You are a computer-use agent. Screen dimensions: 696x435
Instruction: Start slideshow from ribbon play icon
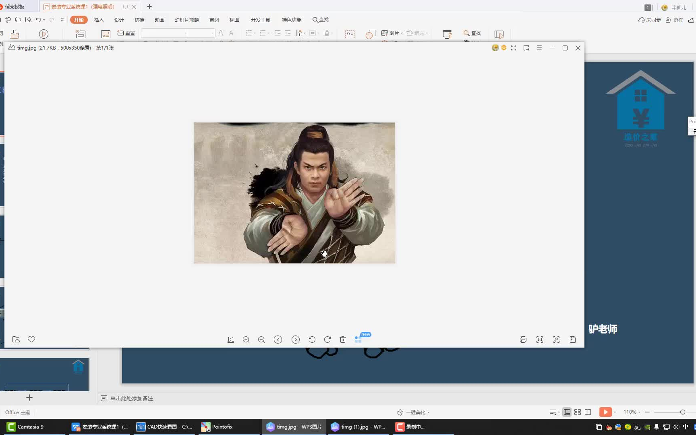(x=43, y=34)
